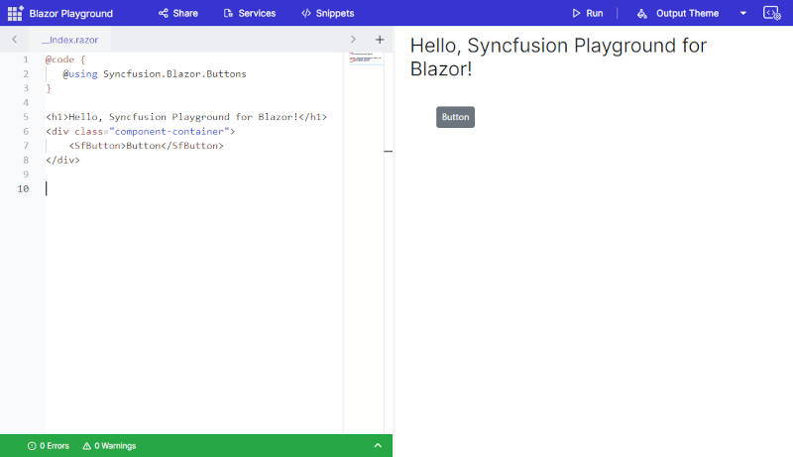793x457 pixels.
Task: Show the 0 Warnings list
Action: [x=109, y=446]
